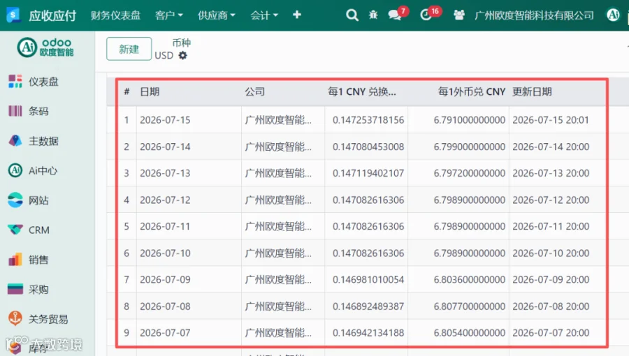The height and width of the screenshot is (356, 629).
Task: Expand the 客户 dropdown menu
Action: click(169, 15)
